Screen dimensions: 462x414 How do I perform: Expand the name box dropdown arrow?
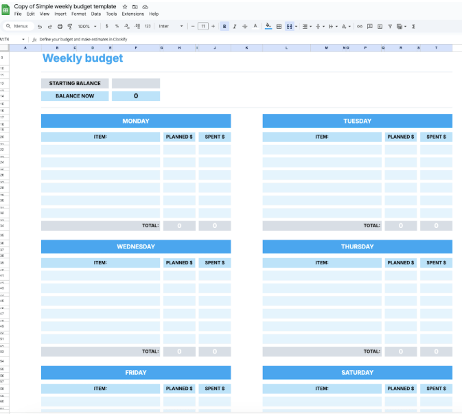(x=23, y=39)
